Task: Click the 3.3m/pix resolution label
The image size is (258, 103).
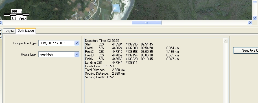Action: pos(19,18)
